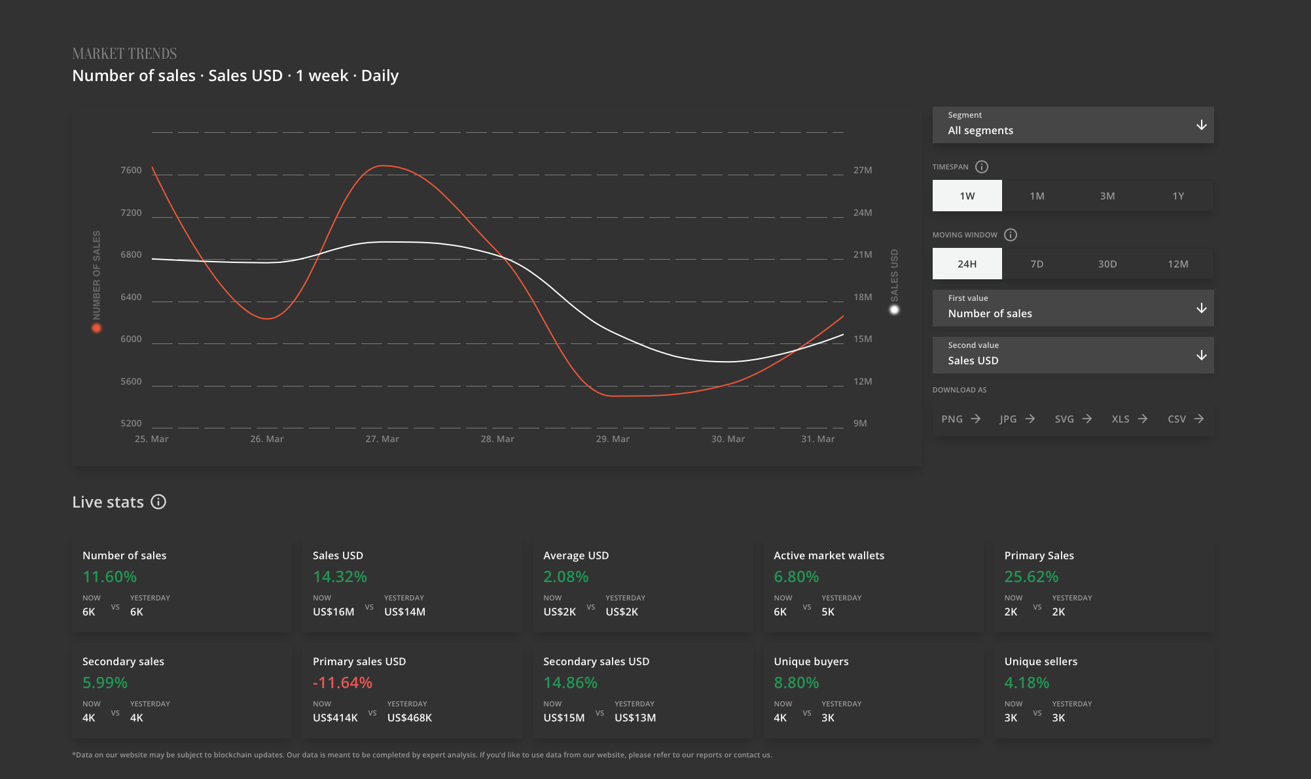Screen dimensions: 1311x779
Task: Click the Live stats info icon
Action: tap(158, 502)
